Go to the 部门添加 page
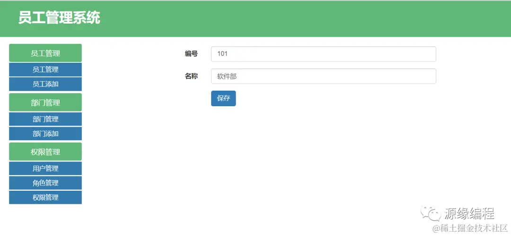Image resolution: width=511 pixels, height=236 pixels. [45, 134]
